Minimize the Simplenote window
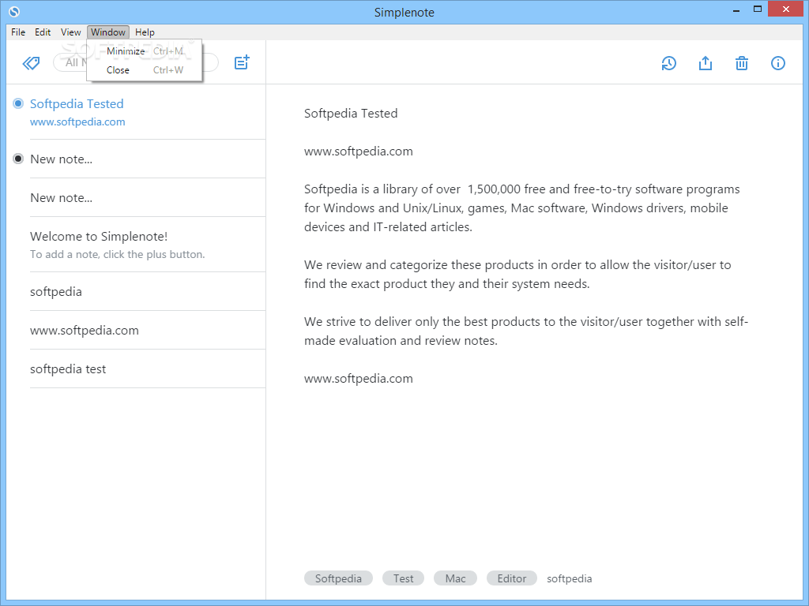Image resolution: width=809 pixels, height=606 pixels. [736, 9]
